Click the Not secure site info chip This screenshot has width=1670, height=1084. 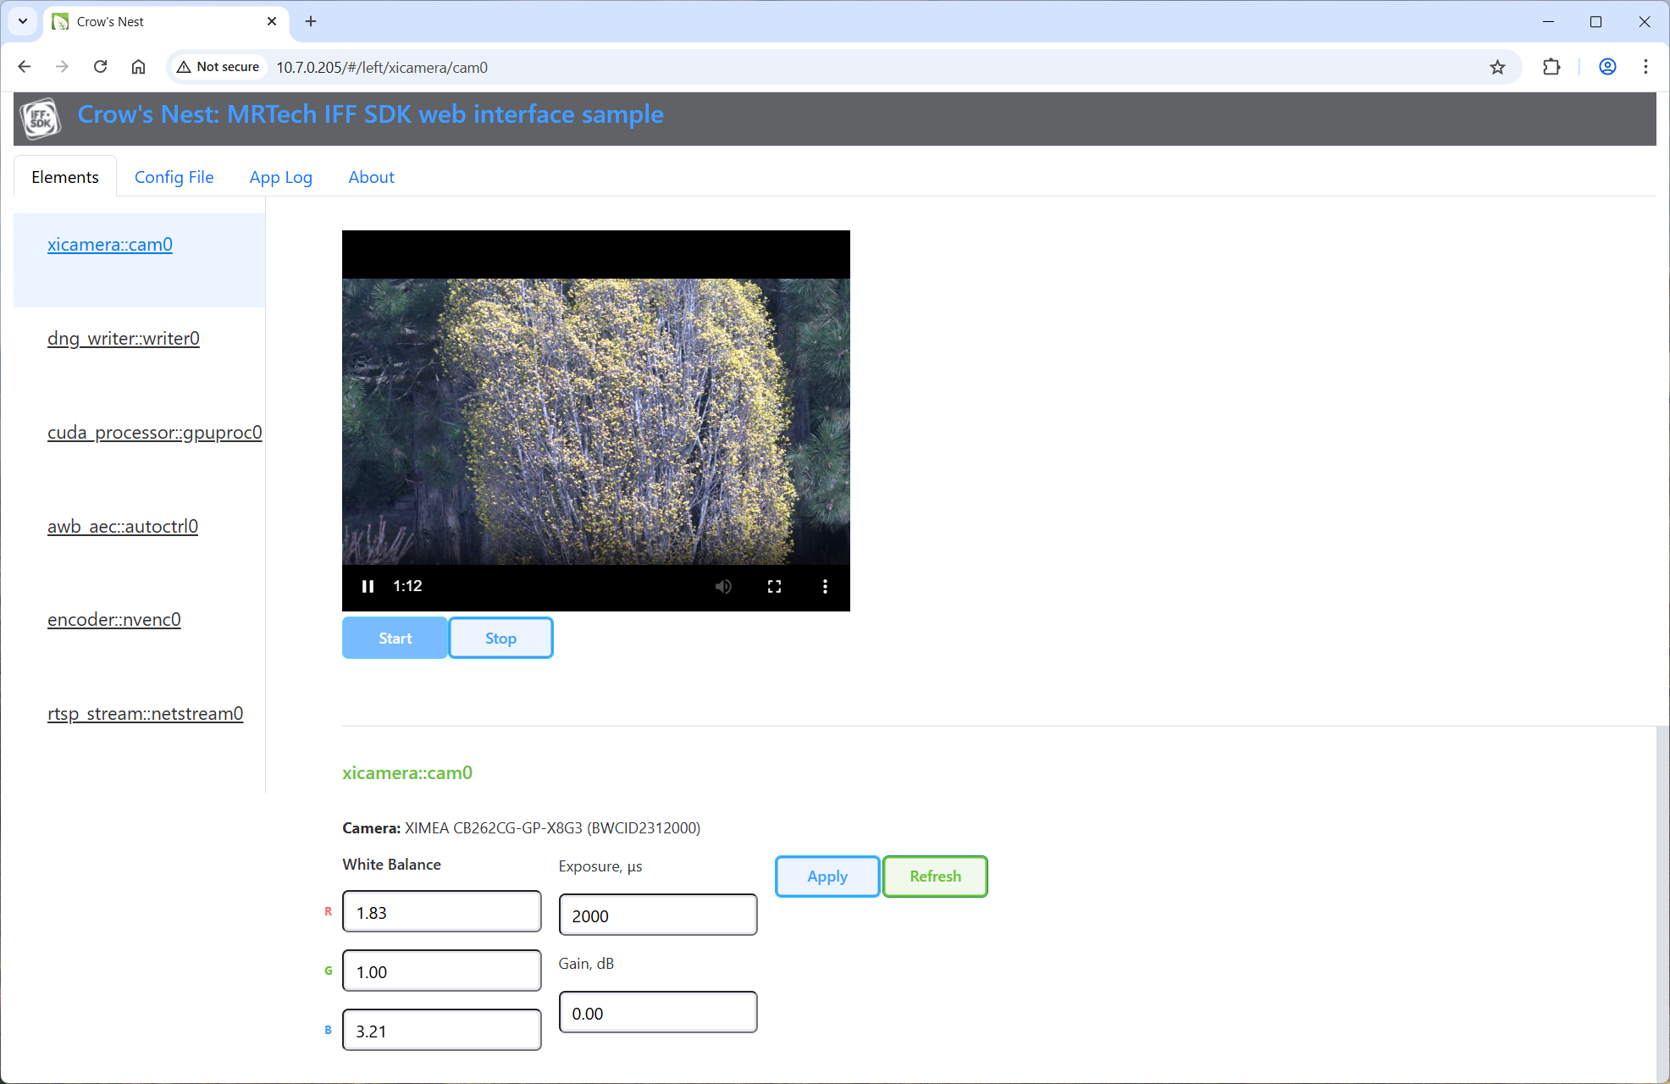click(218, 67)
